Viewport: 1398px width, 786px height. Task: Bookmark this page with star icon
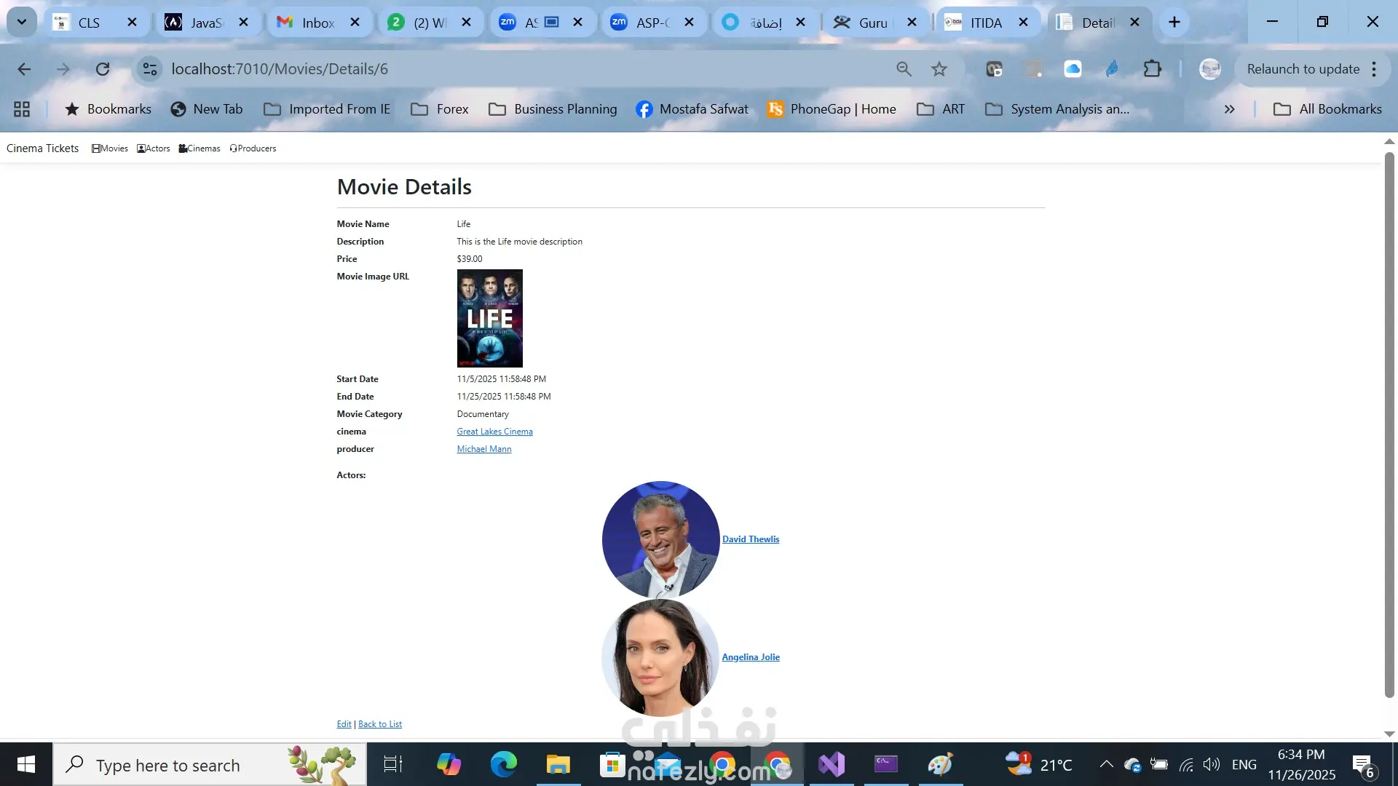(x=939, y=69)
